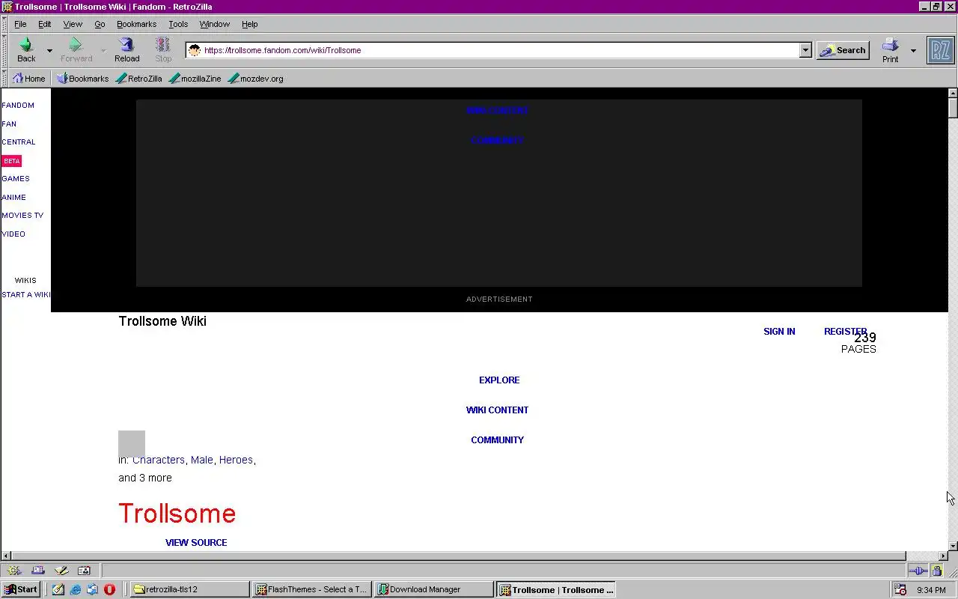The image size is (958, 599).
Task: Open the Composer component icon in status bar
Action: pos(61,571)
